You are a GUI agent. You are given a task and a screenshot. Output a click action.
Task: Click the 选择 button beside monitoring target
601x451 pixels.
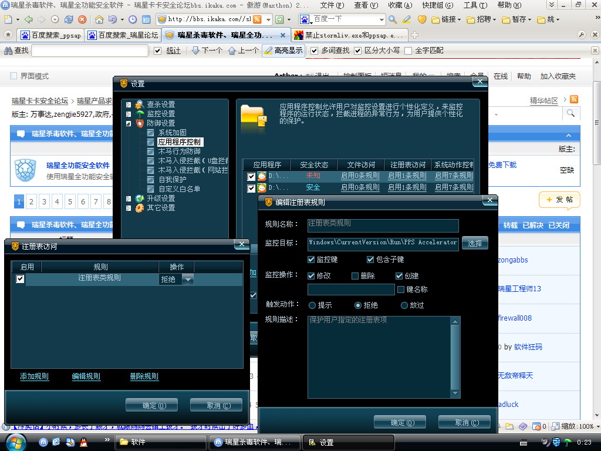(x=475, y=243)
